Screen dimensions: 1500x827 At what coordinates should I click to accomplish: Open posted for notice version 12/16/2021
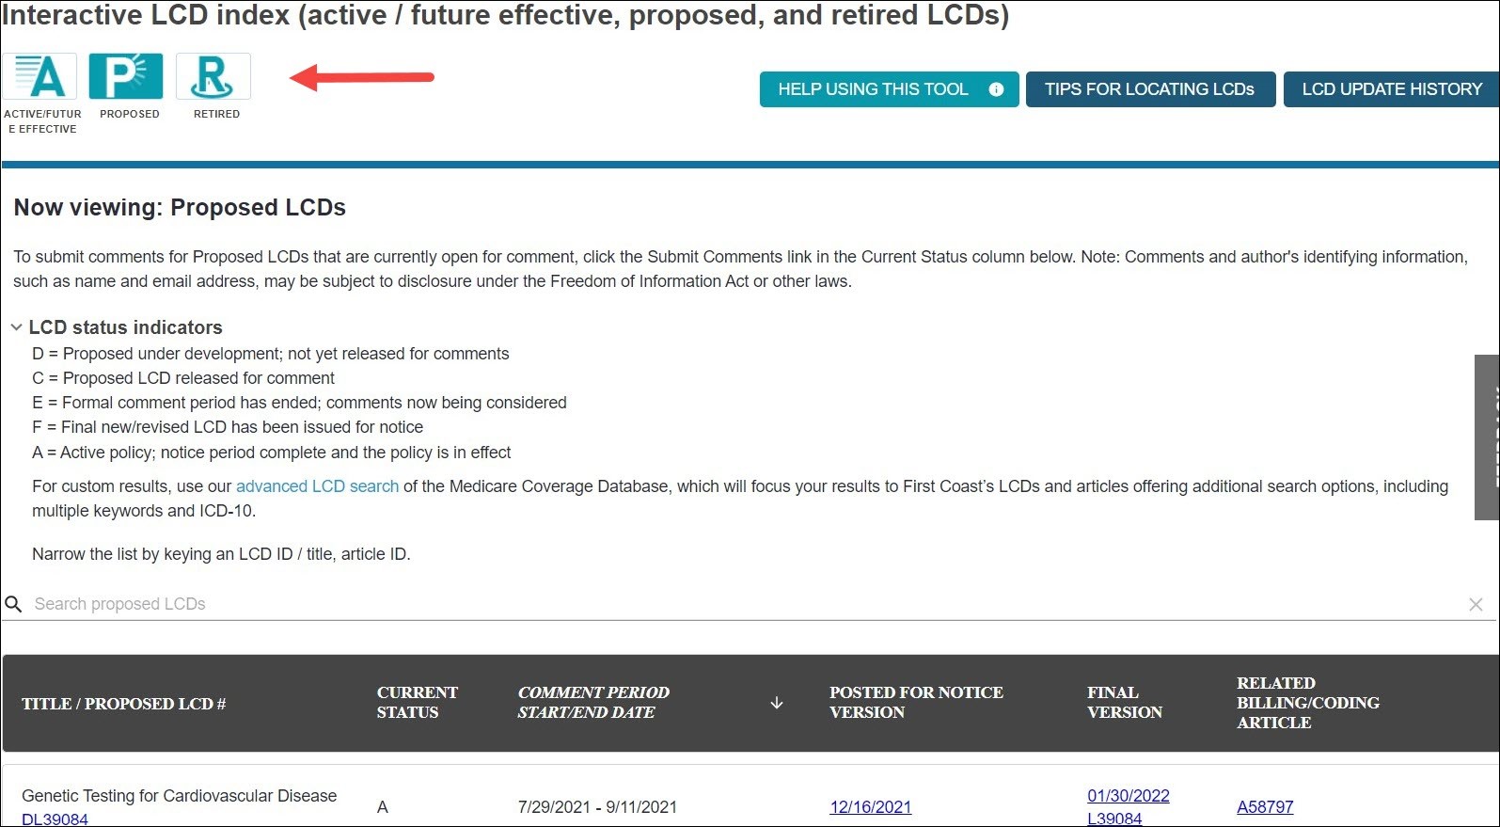tap(870, 806)
